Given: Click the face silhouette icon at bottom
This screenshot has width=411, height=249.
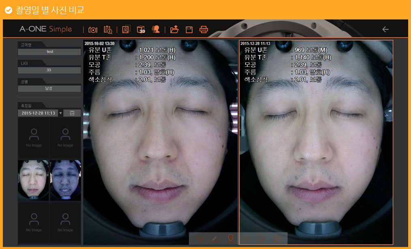Looking at the screenshot, I should click(x=231, y=238).
